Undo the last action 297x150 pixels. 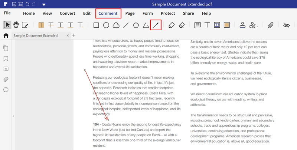27,4
